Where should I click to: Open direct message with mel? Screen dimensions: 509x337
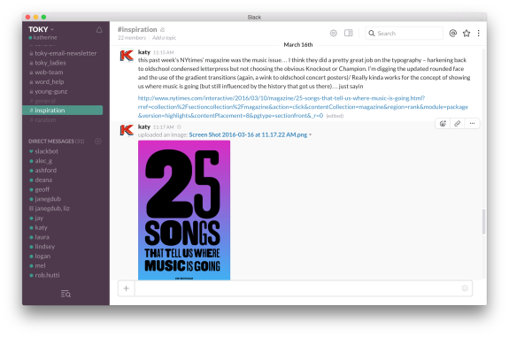(x=40, y=265)
